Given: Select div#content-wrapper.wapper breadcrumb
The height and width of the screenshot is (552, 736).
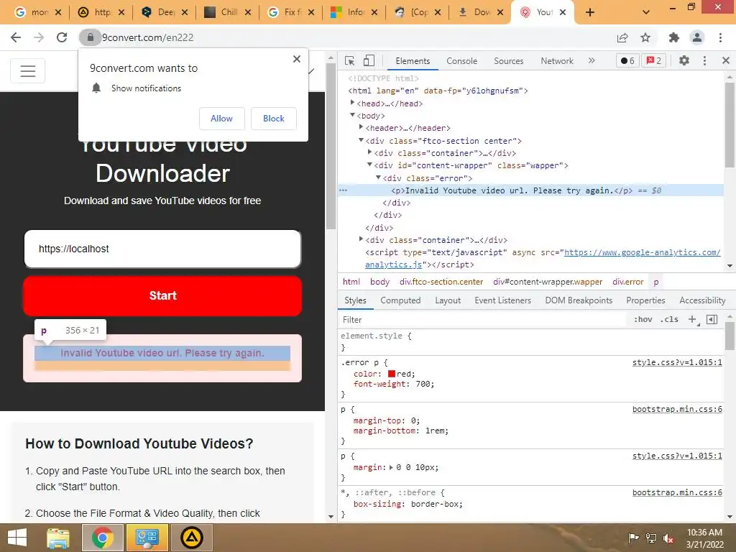Looking at the screenshot, I should (548, 282).
